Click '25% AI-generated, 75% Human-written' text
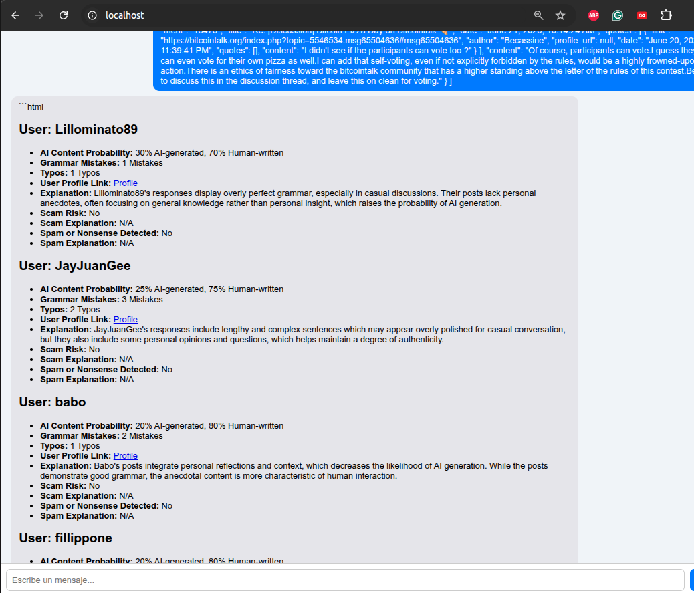The image size is (694, 593). click(209, 289)
